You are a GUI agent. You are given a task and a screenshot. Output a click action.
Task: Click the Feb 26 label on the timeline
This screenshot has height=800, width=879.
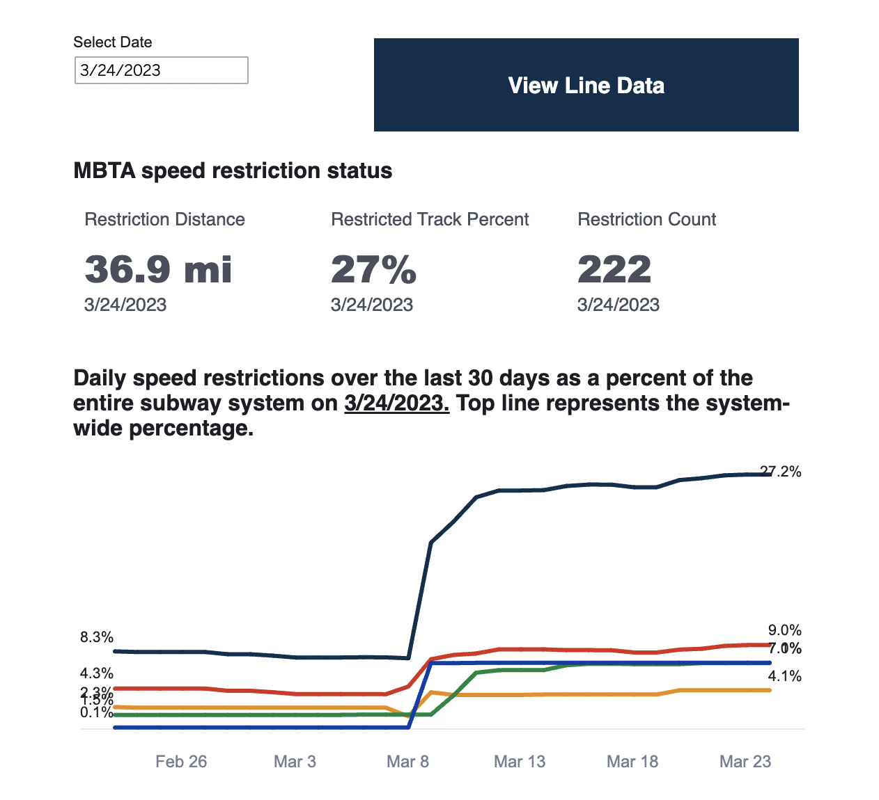181,761
